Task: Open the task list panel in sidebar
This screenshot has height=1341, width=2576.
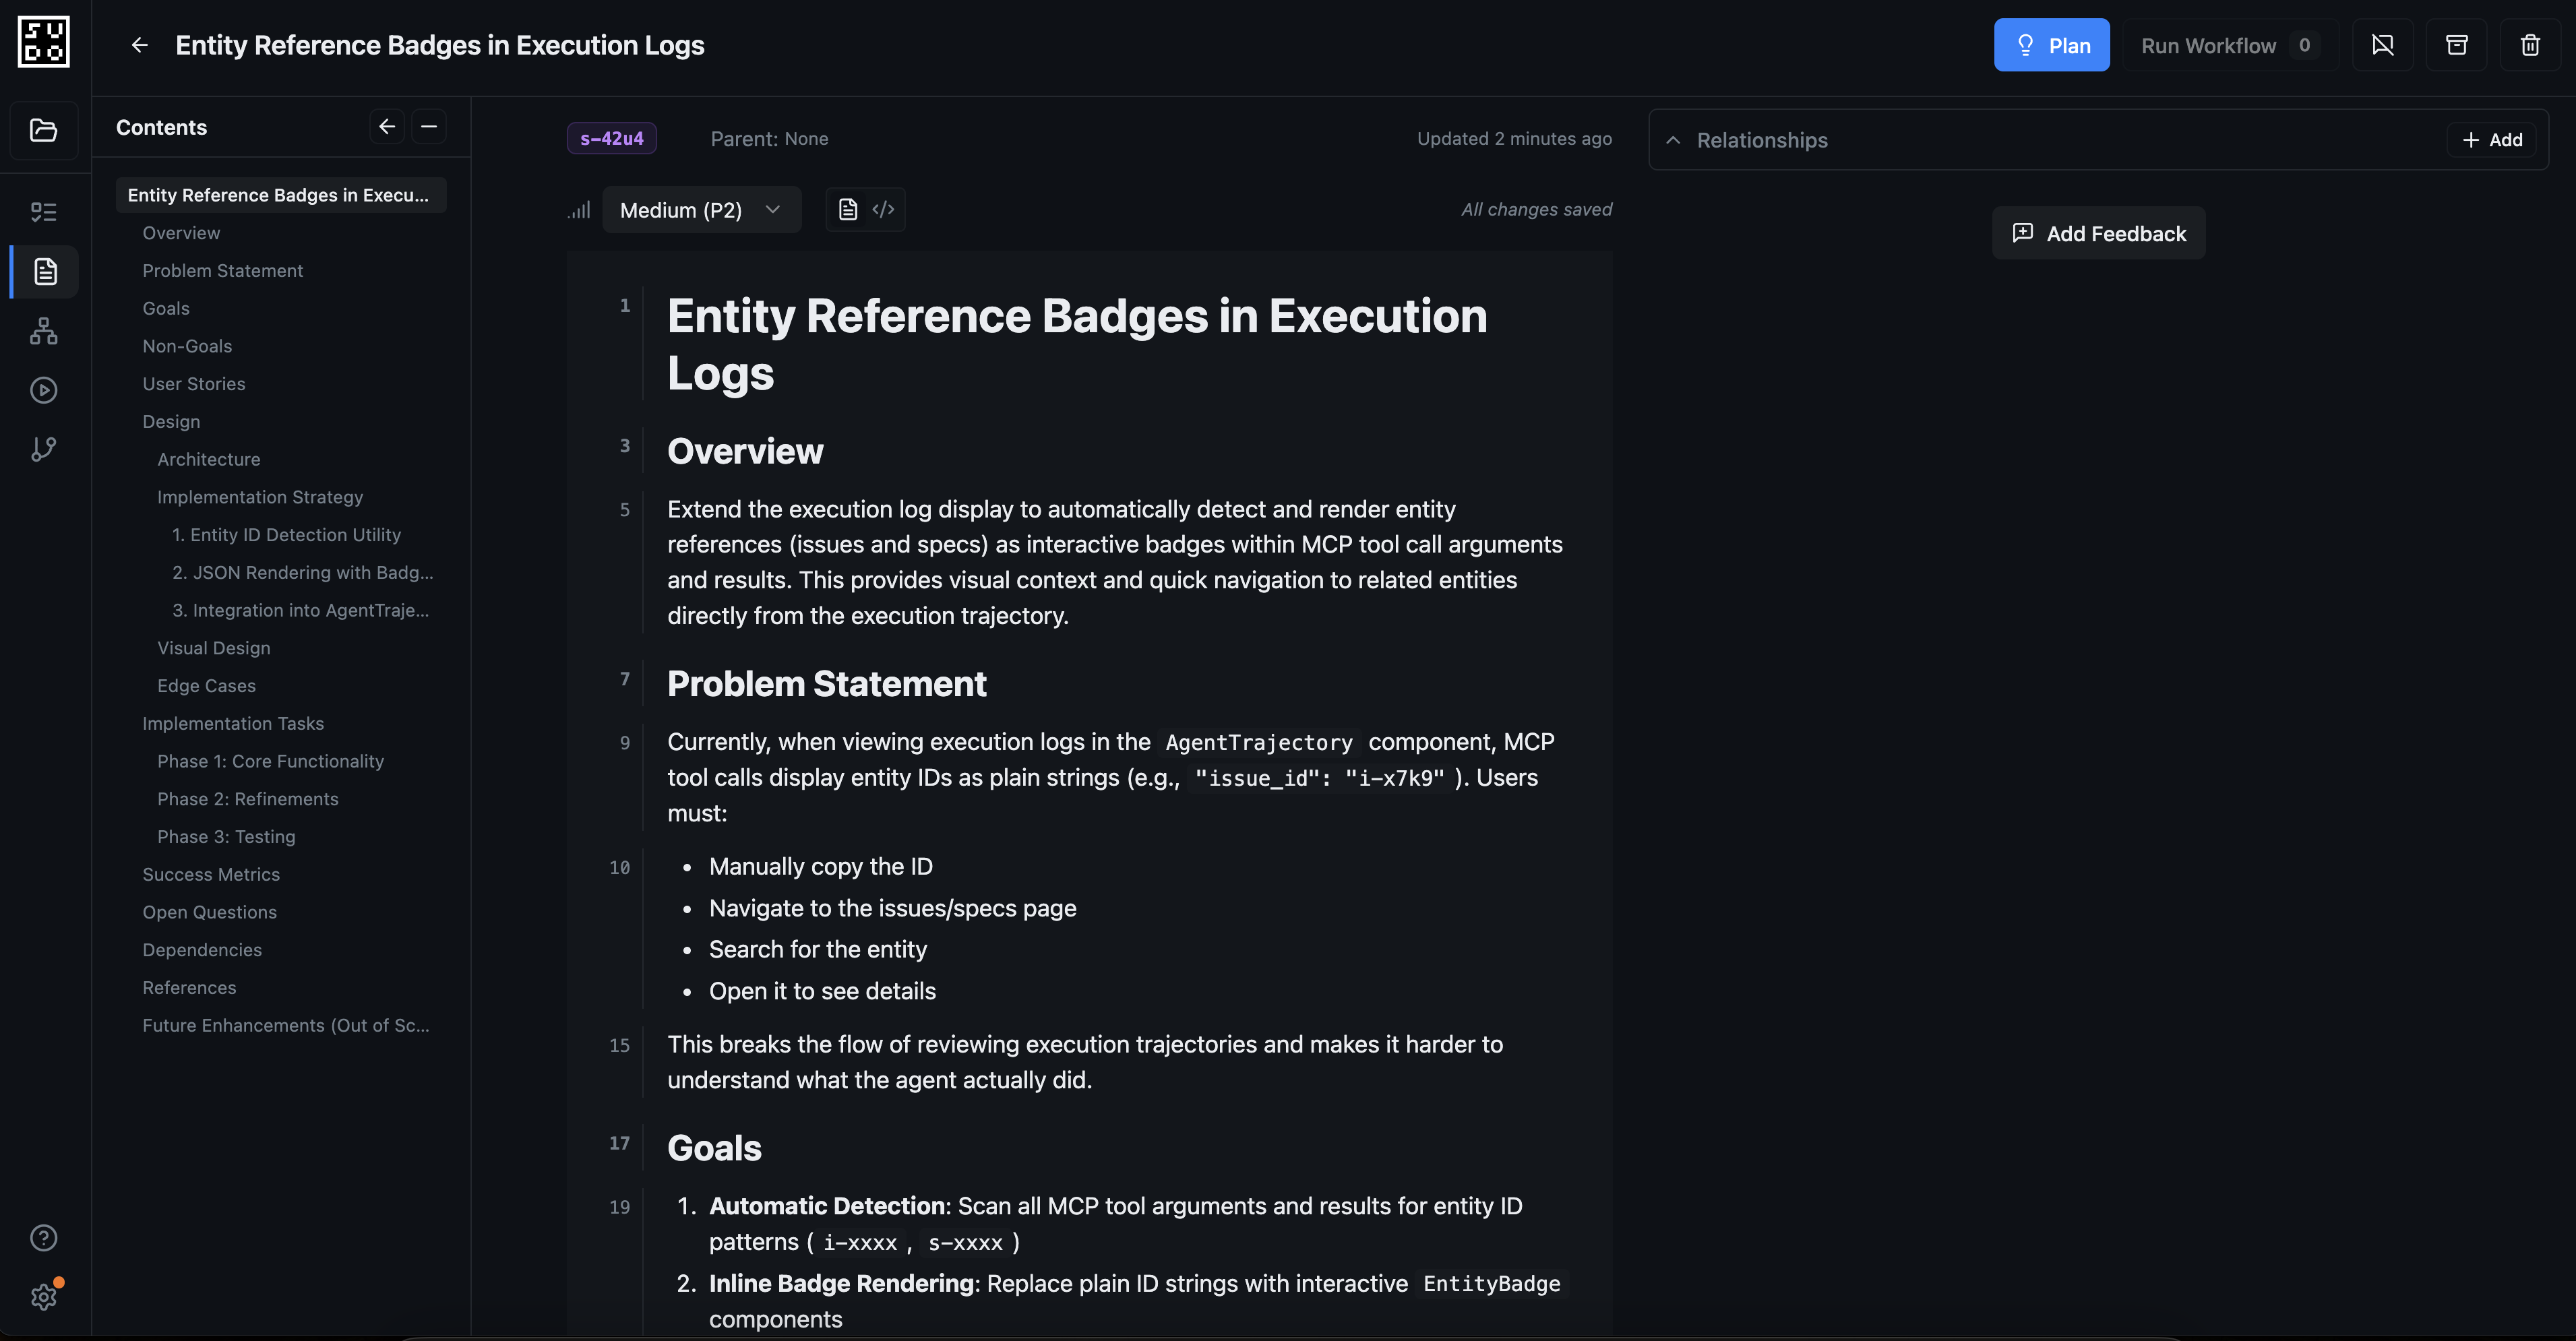Action: pos(43,211)
